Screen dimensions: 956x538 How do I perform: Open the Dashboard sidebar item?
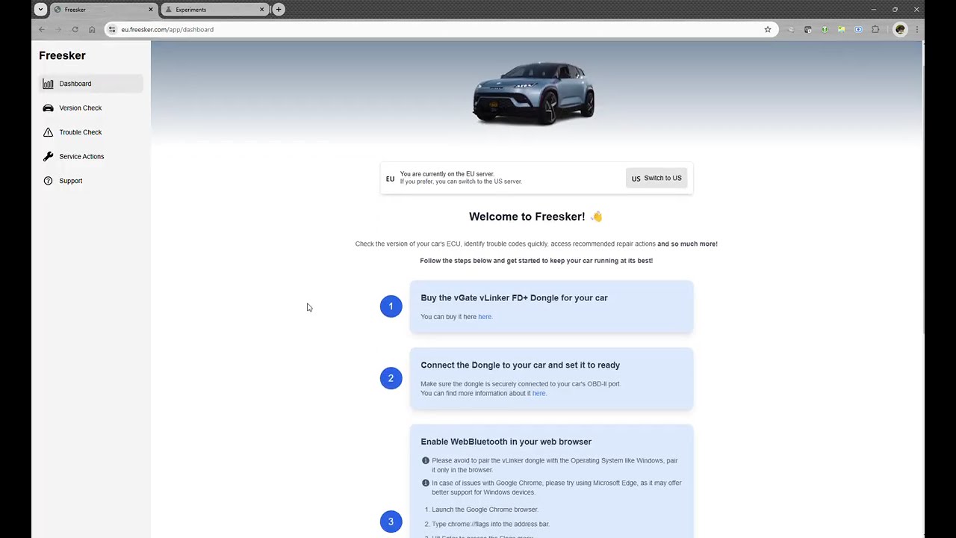(x=90, y=84)
